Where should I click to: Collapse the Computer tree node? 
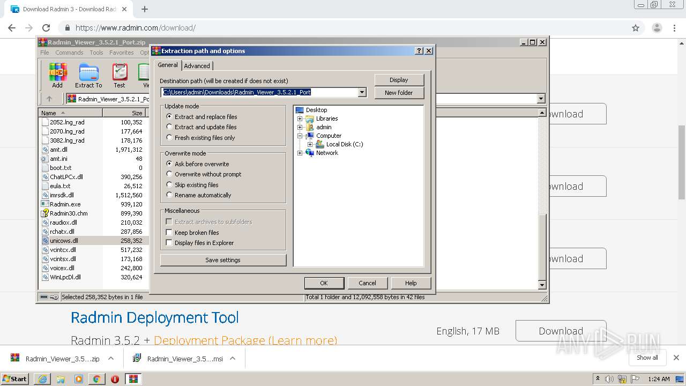300,136
